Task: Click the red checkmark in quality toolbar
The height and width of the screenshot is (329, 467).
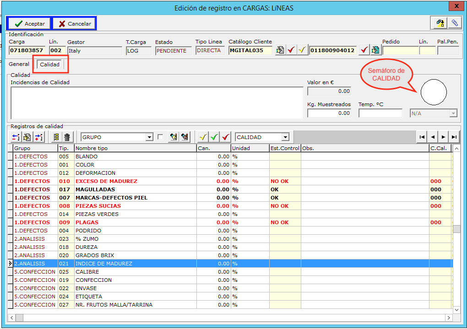Action: (225, 137)
